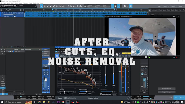Viewport: 185px width, 104px height.
Task: Adjust the Quality Fast-Best slider
Action: [x=66, y=92]
